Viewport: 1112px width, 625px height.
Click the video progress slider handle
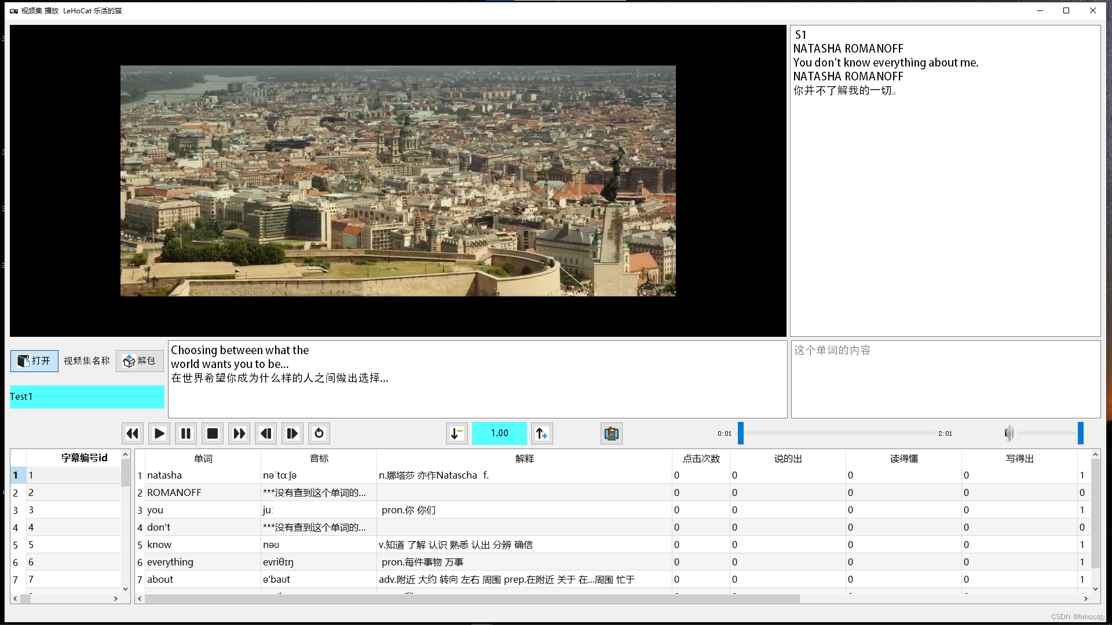pyautogui.click(x=740, y=433)
